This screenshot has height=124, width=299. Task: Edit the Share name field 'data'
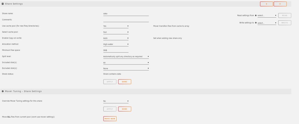(x=126, y=14)
